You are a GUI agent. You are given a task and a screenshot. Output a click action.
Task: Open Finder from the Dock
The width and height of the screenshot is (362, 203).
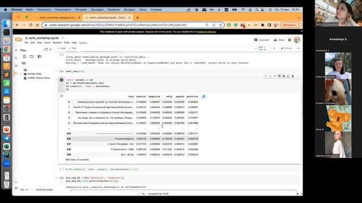(x=6, y=23)
